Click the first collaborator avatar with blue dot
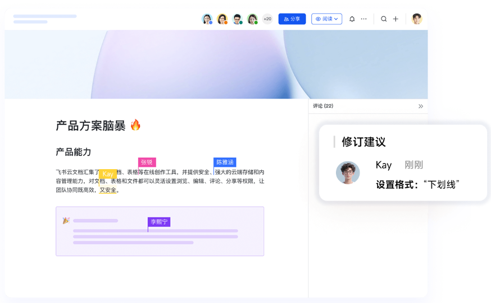This screenshot has width=491, height=303. [207, 19]
